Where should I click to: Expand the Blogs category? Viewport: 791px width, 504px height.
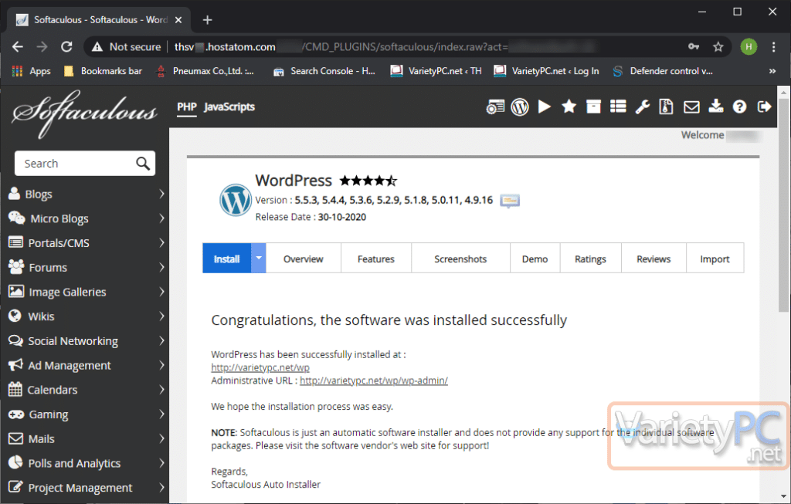(x=87, y=194)
